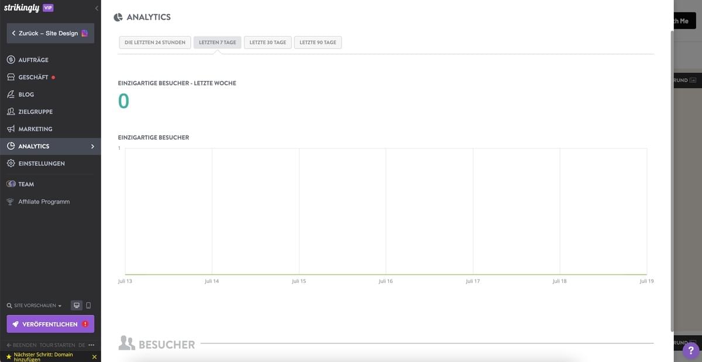Click the red alert badge on Veröffentlichen
This screenshot has width=702, height=362.
click(85, 324)
